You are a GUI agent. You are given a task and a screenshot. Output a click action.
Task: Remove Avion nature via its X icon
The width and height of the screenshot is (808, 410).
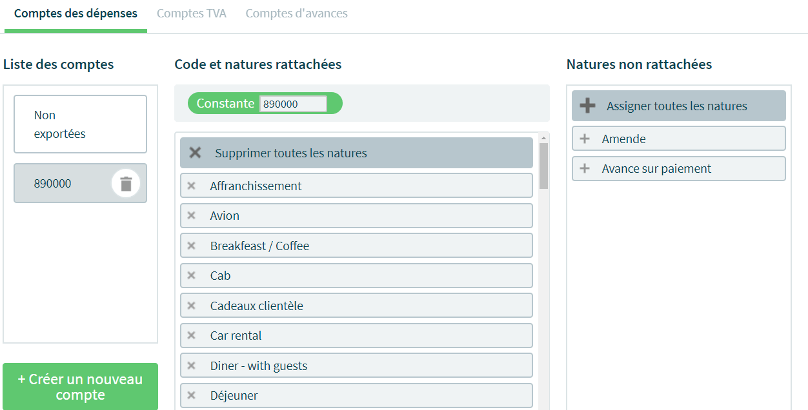point(191,215)
